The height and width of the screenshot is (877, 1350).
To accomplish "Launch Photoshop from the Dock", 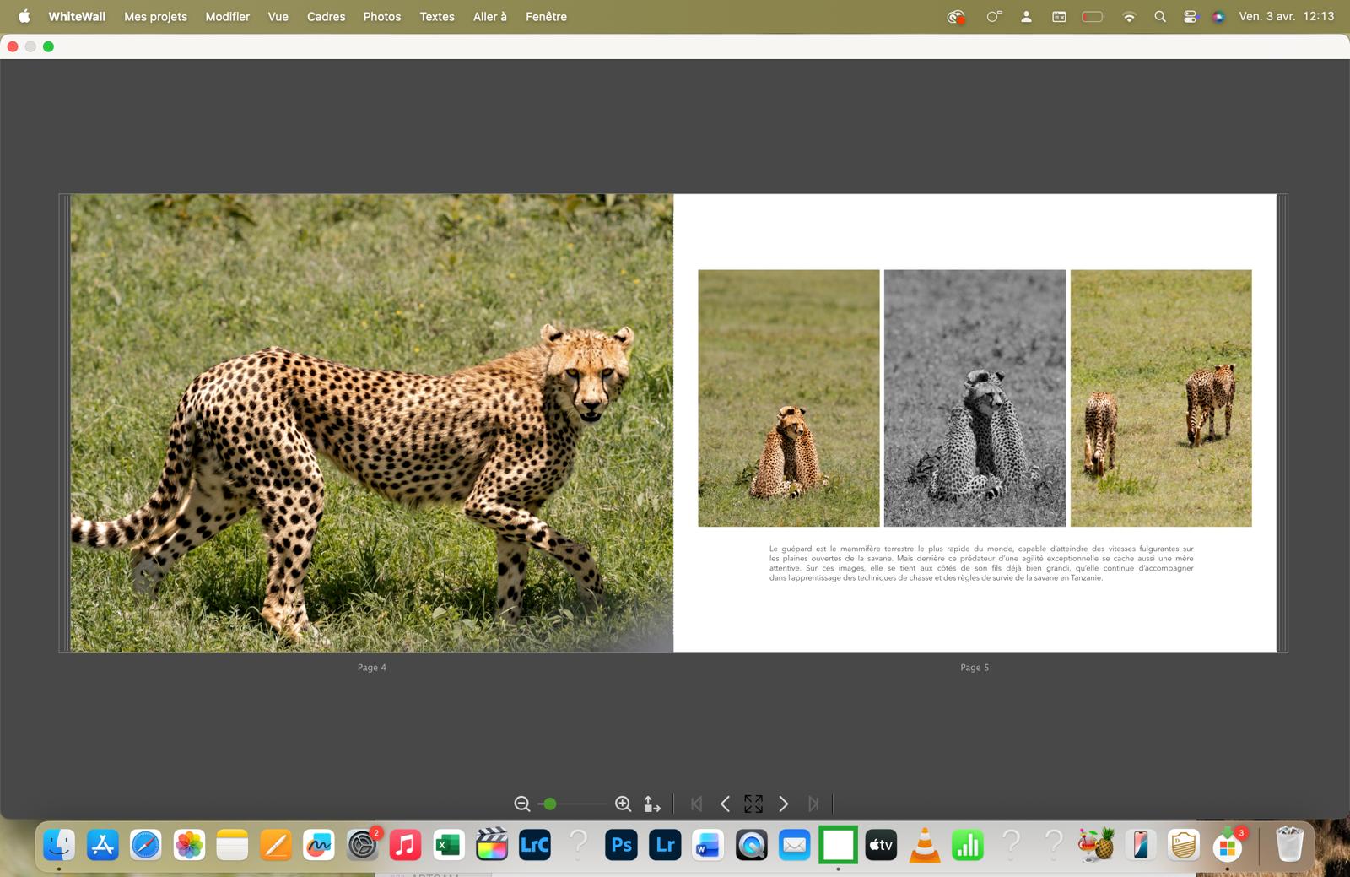I will [621, 844].
